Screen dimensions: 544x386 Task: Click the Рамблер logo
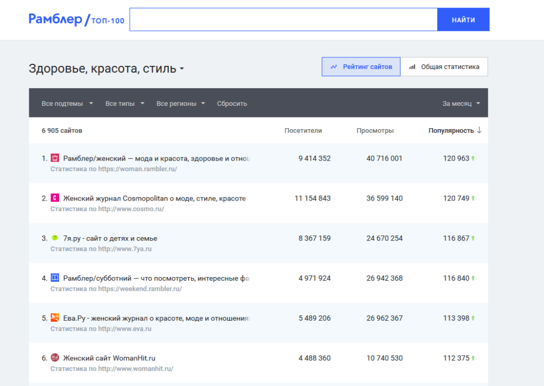point(55,20)
